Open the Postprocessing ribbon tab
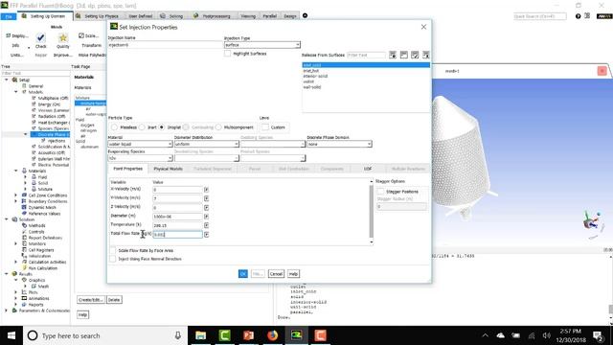 click(x=212, y=16)
